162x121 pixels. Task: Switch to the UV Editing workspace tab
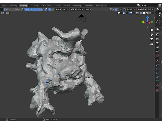34,6
